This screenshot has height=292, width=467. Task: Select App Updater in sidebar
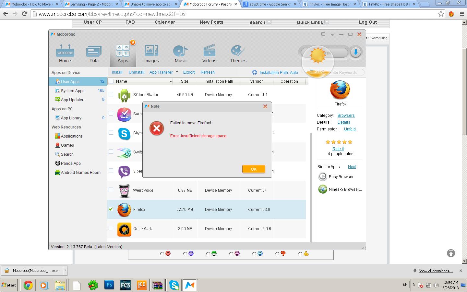tap(78, 100)
